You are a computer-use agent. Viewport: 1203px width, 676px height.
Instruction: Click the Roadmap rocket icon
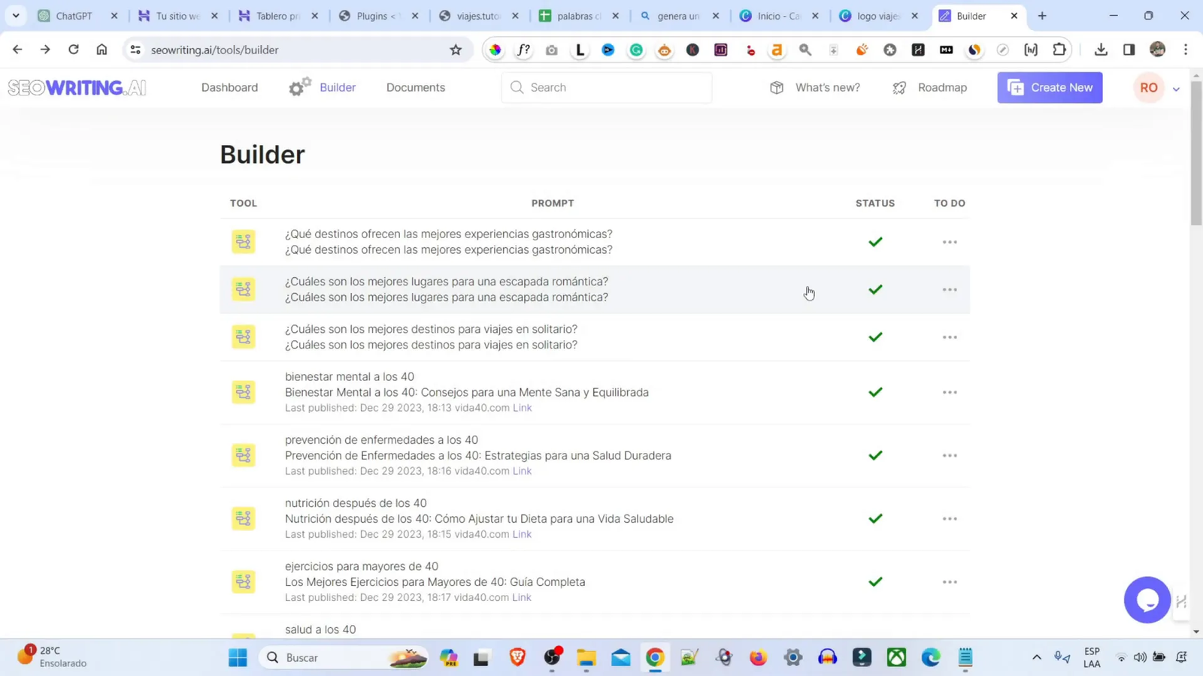[899, 87]
